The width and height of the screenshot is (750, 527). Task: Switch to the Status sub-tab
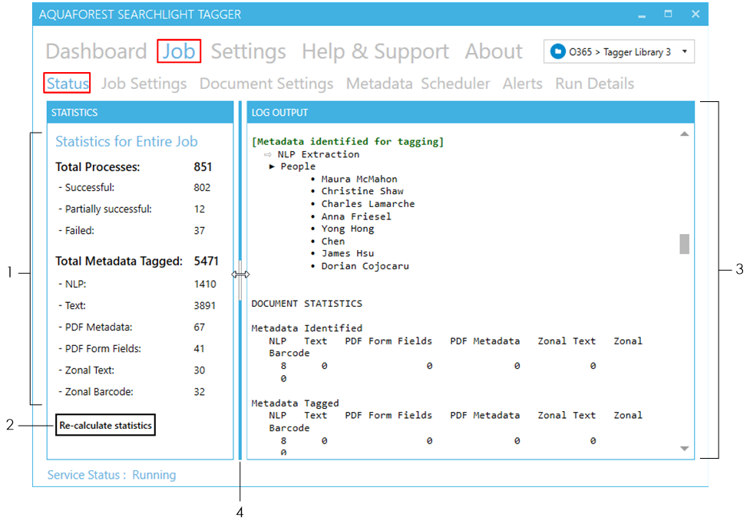pyautogui.click(x=68, y=84)
